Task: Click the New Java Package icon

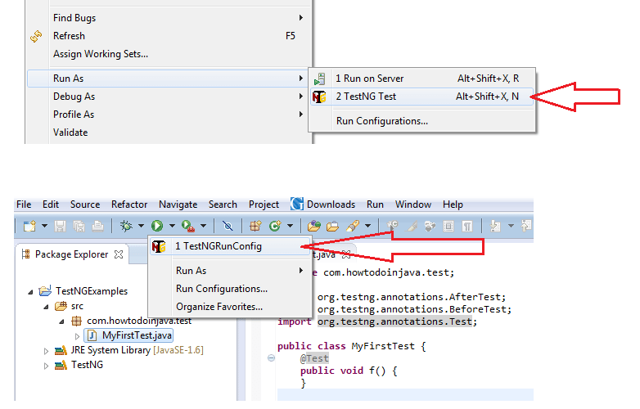Action: coord(255,226)
